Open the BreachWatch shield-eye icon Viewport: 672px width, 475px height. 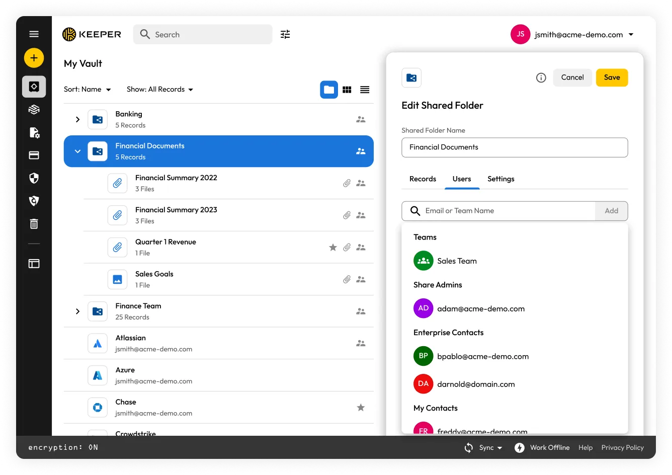[x=34, y=201]
